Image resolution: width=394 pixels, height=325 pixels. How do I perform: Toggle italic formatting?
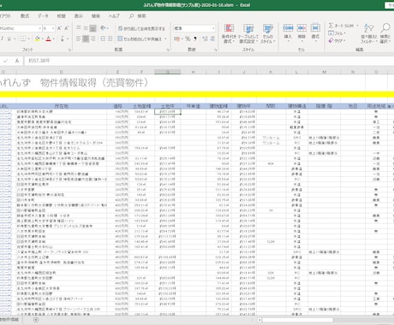point(3,38)
